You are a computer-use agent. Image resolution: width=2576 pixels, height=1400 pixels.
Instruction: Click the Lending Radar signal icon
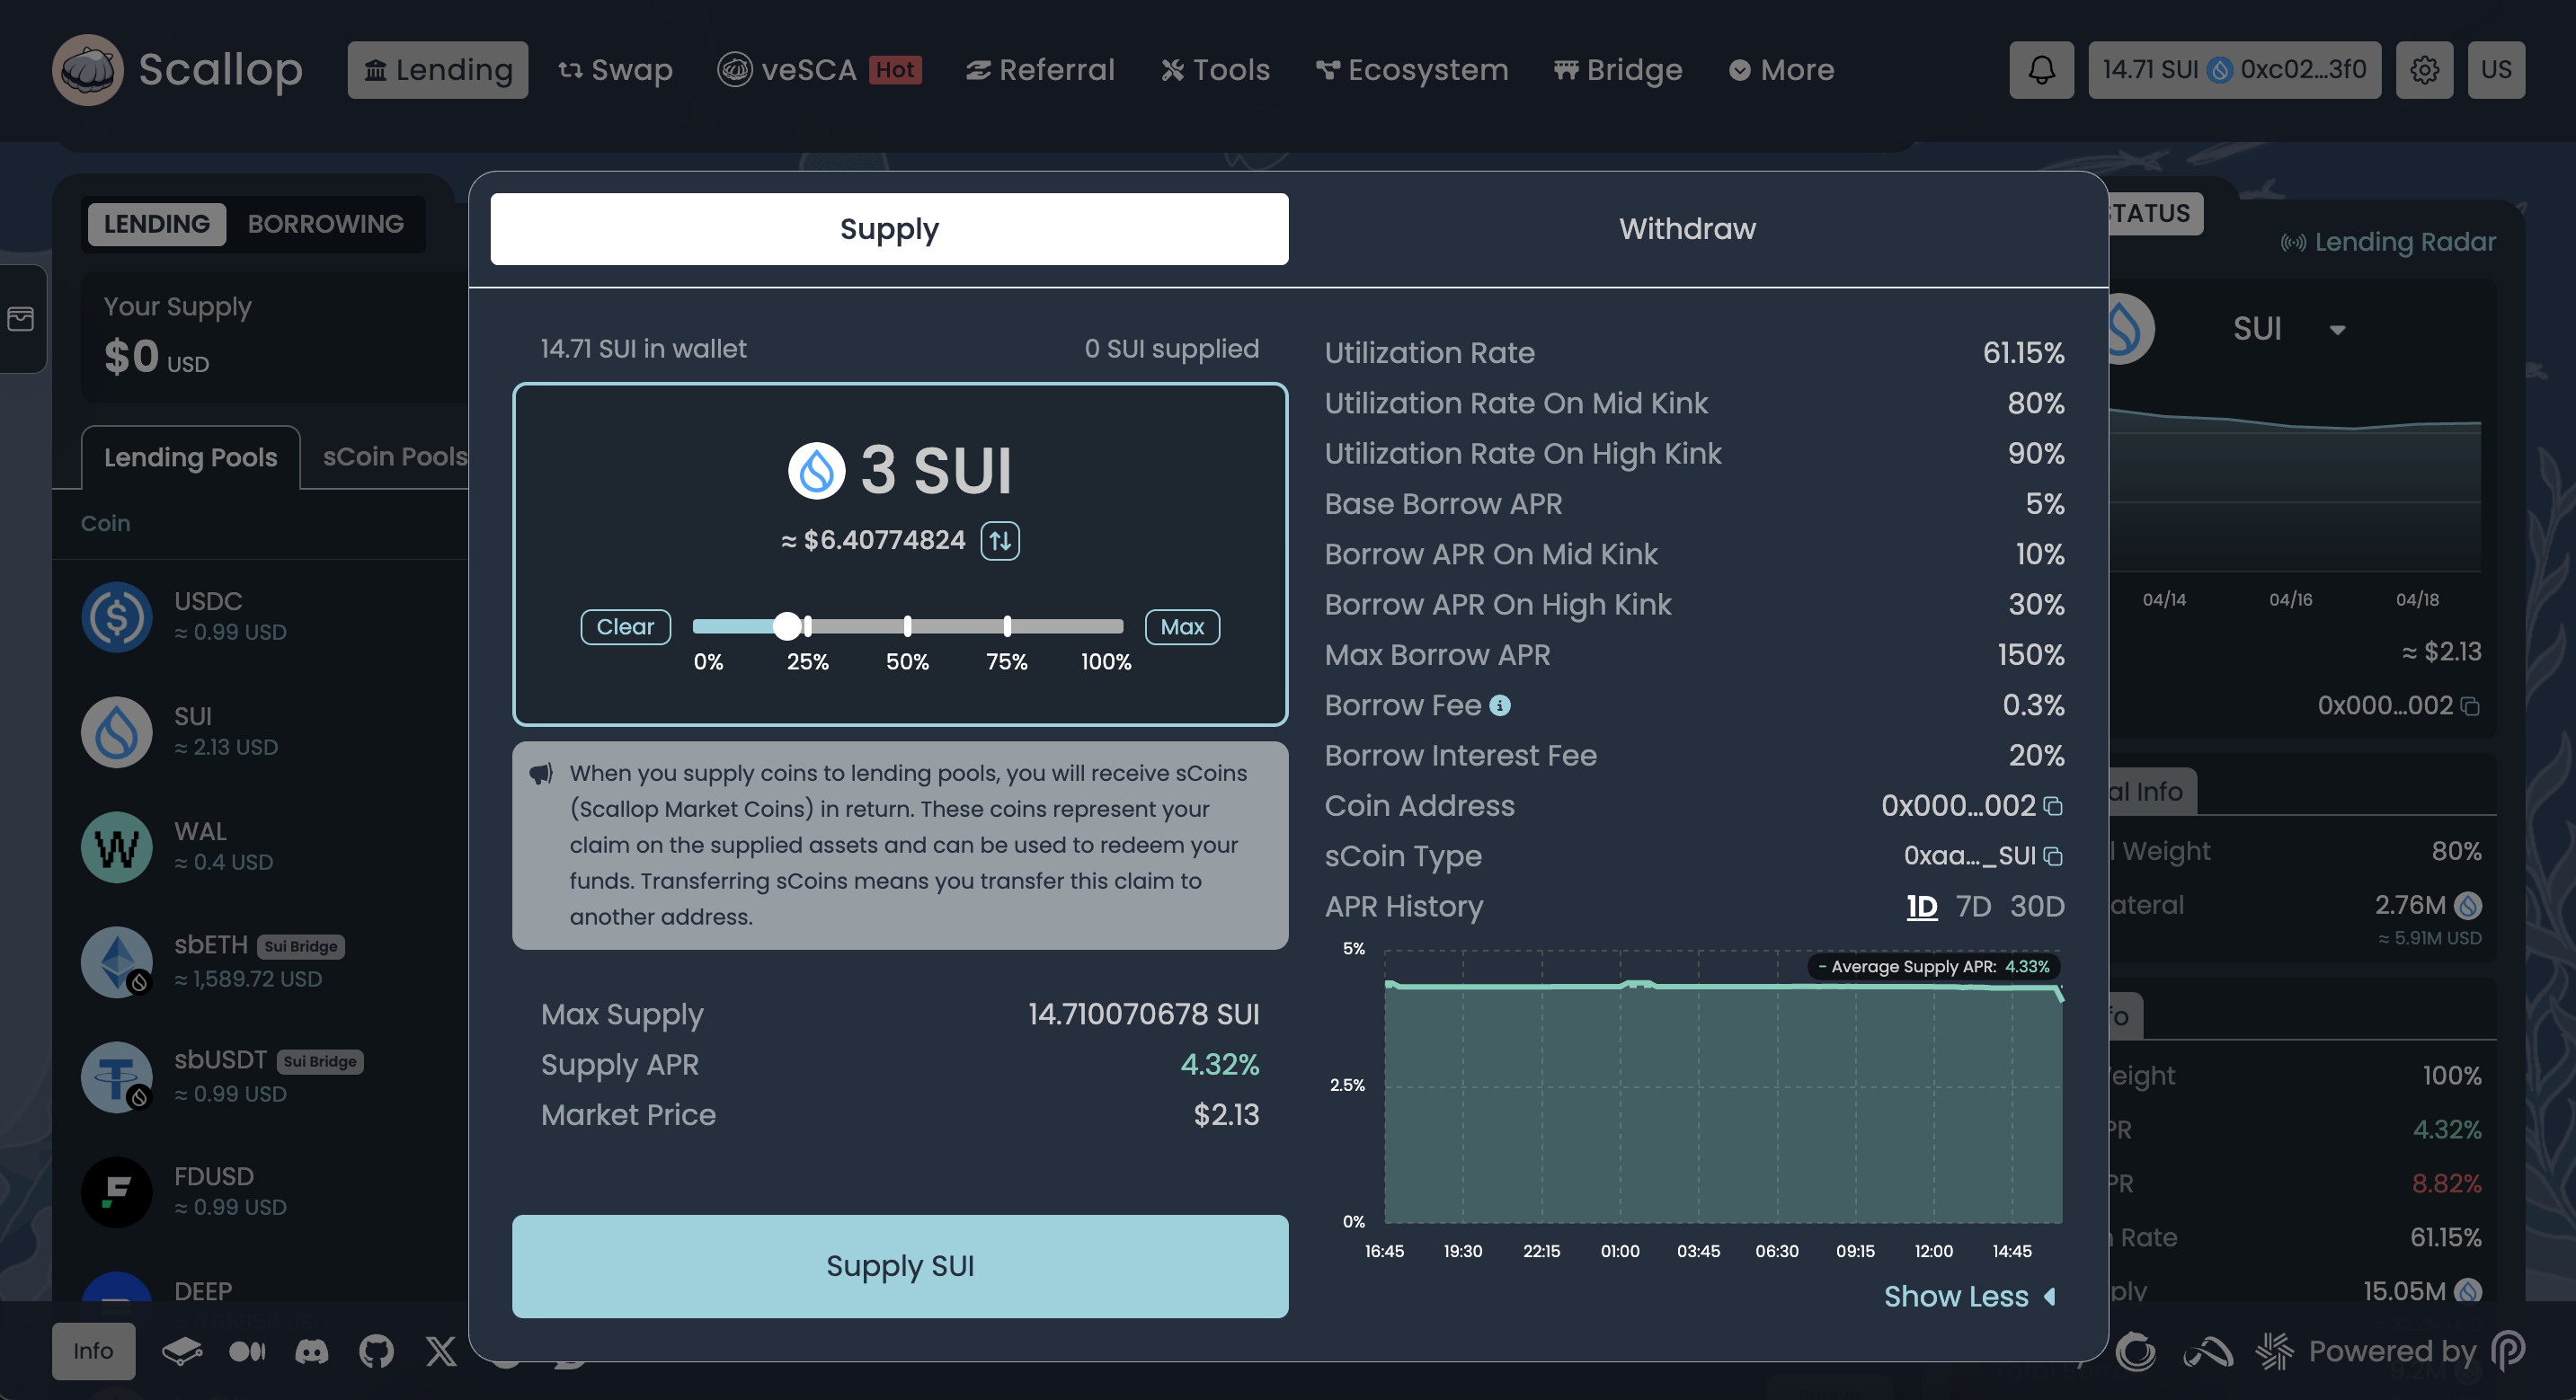click(x=2293, y=242)
